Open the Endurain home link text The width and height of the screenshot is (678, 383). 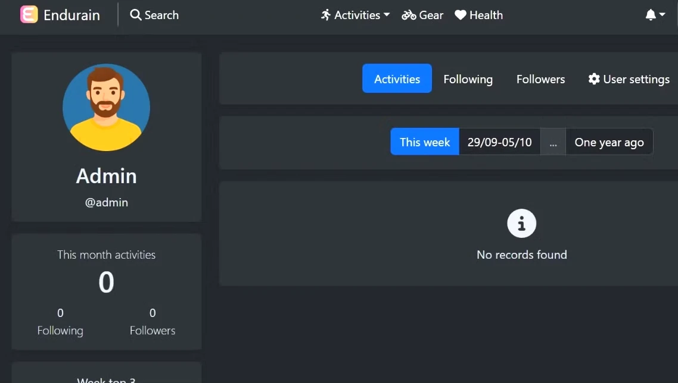coord(71,15)
